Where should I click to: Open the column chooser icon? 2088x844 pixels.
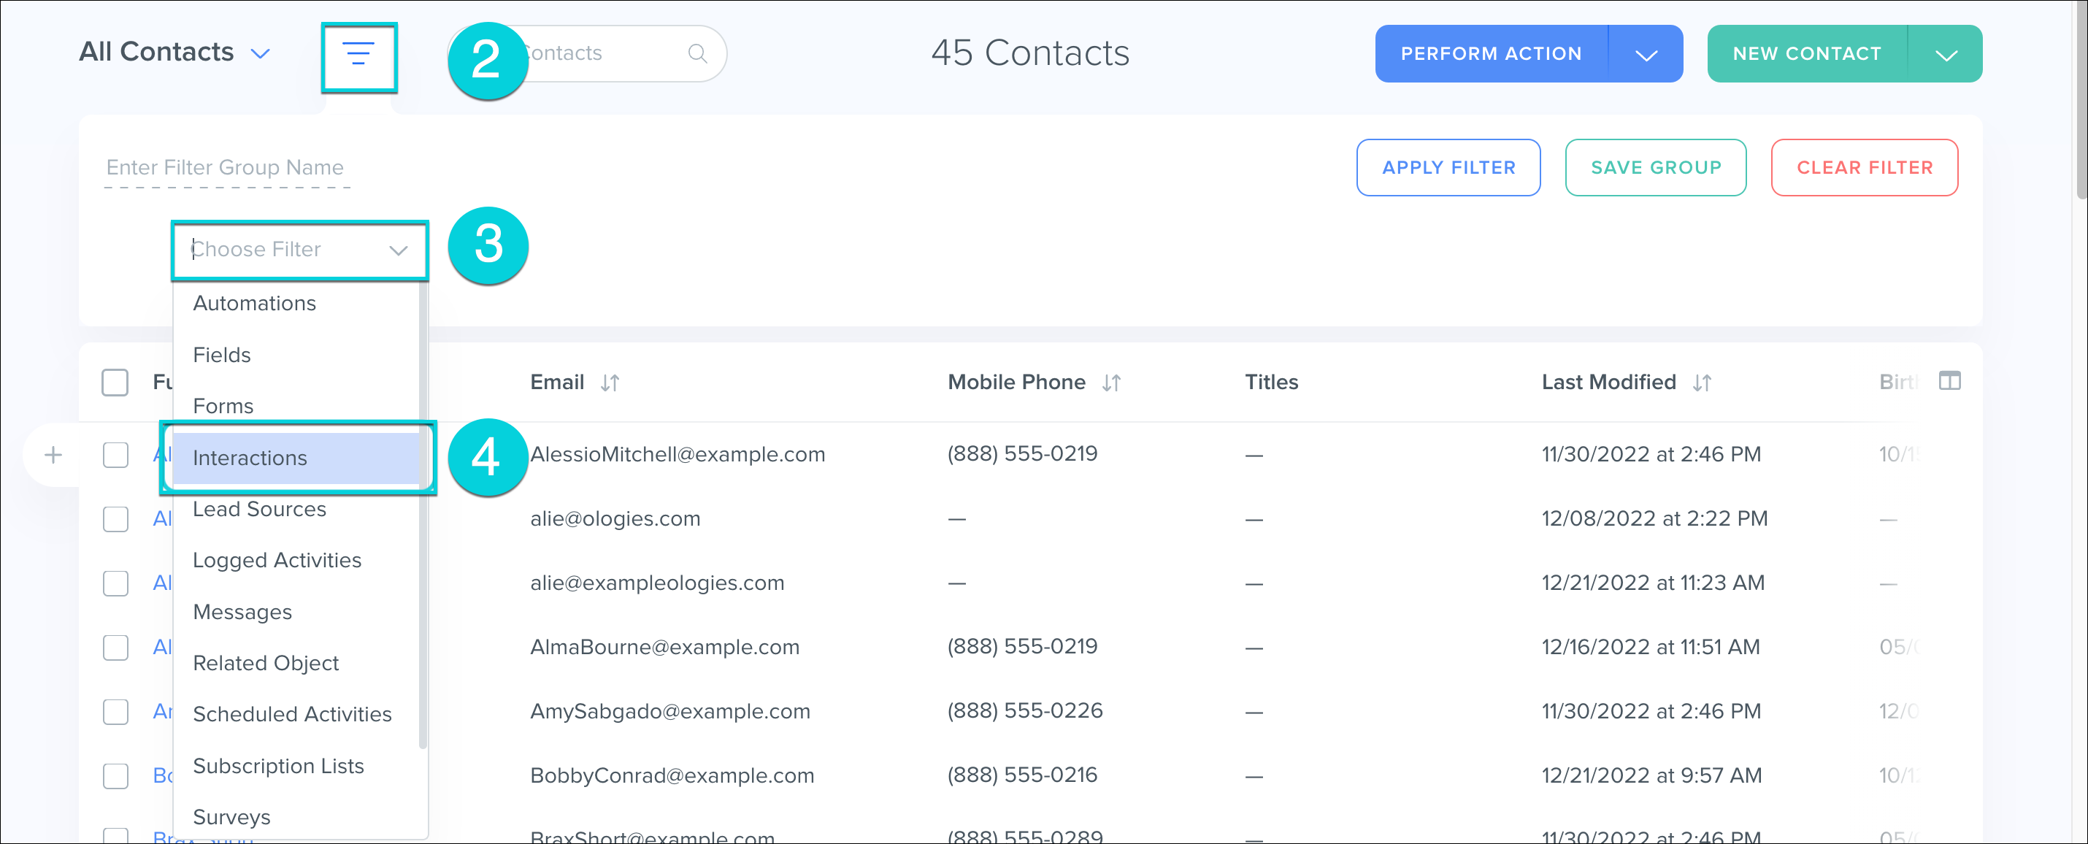1949,381
